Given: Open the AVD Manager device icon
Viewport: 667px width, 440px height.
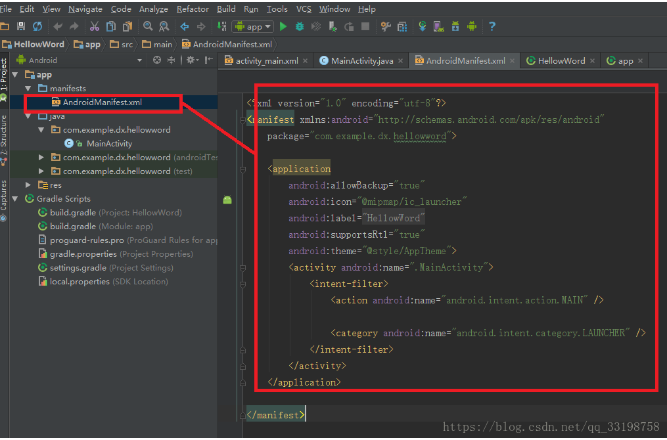Looking at the screenshot, I should point(438,26).
